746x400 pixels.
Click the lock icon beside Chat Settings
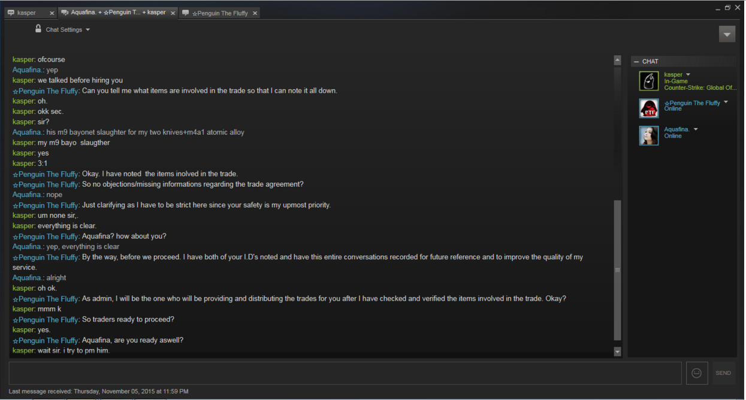tap(38, 29)
